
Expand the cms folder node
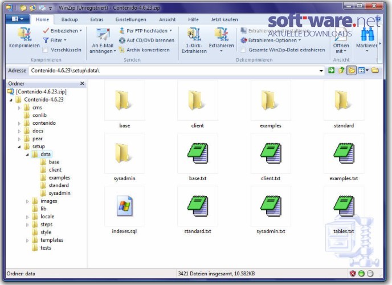19,108
